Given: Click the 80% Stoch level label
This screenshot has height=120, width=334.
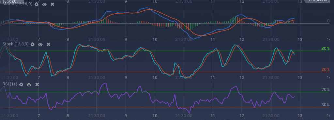Looking at the screenshot, I should coord(325,48).
